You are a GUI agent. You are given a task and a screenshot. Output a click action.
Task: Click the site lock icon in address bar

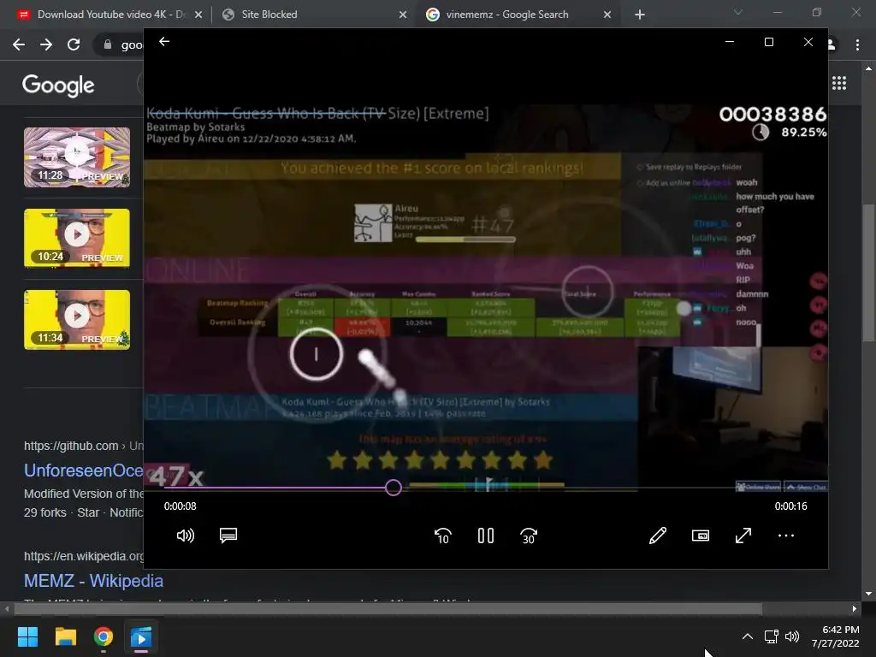(x=107, y=44)
